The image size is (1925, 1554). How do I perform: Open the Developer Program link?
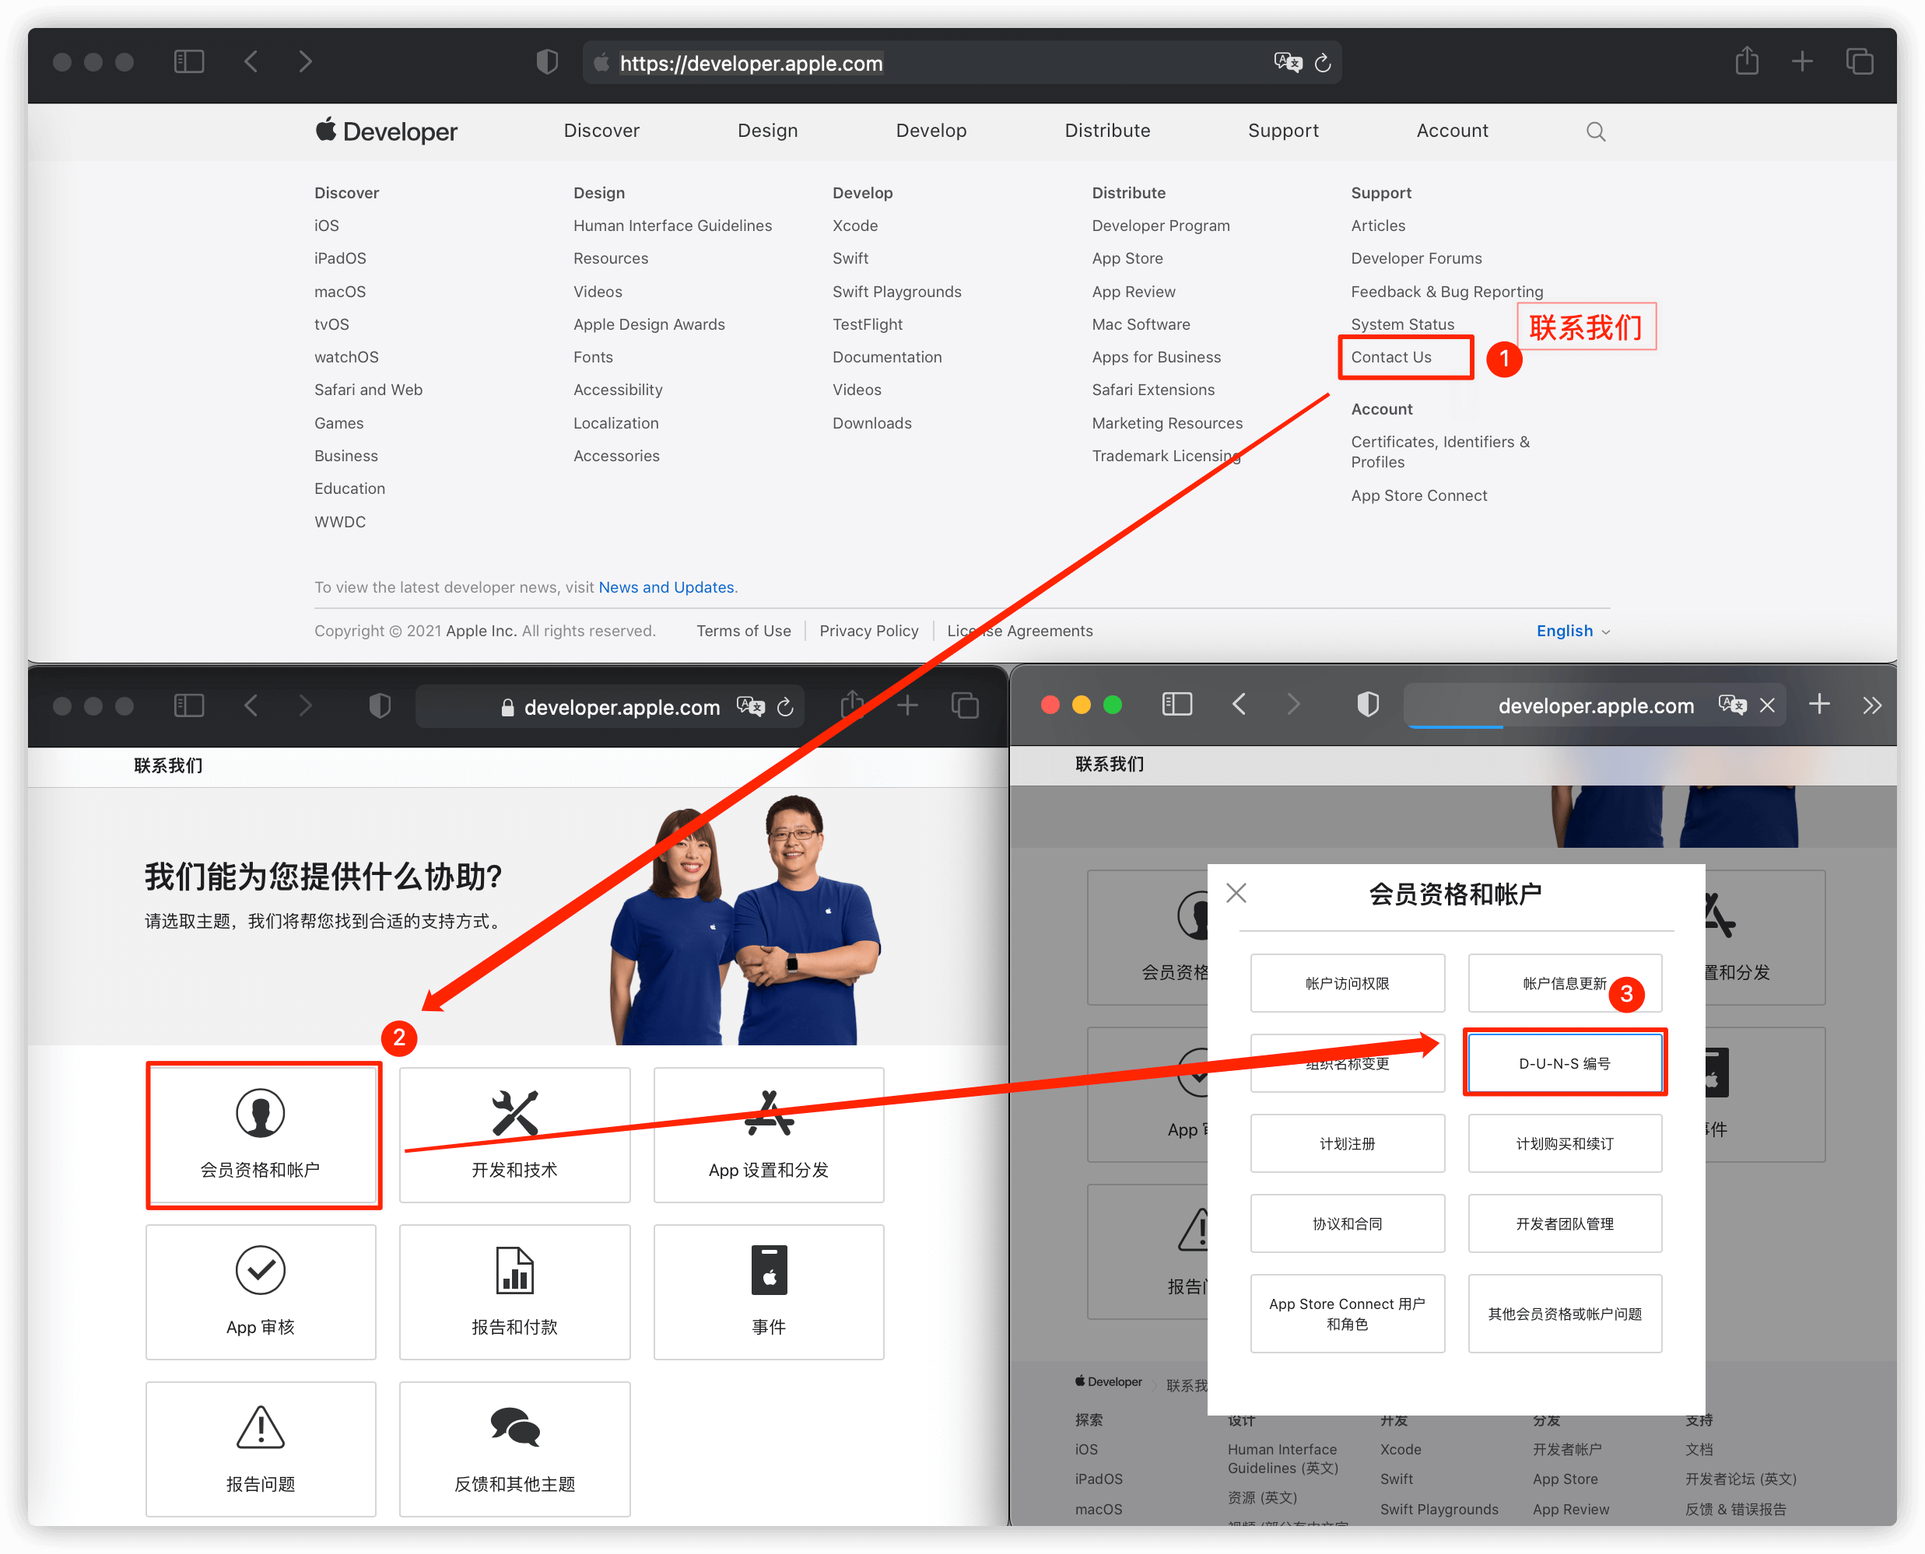click(x=1160, y=226)
